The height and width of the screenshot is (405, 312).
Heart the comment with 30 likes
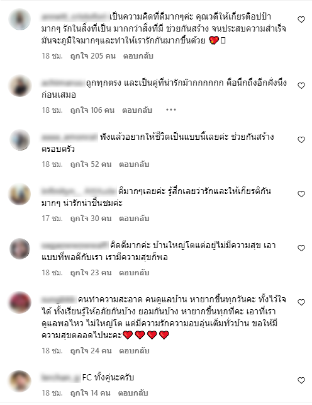tap(301, 194)
